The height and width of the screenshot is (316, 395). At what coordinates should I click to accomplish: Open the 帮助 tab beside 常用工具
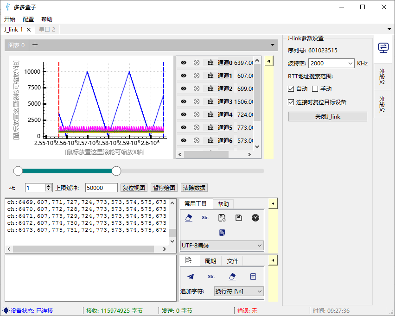[223, 204]
